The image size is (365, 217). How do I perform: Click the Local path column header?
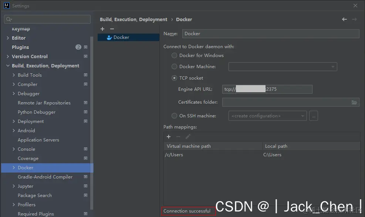tap(311, 146)
